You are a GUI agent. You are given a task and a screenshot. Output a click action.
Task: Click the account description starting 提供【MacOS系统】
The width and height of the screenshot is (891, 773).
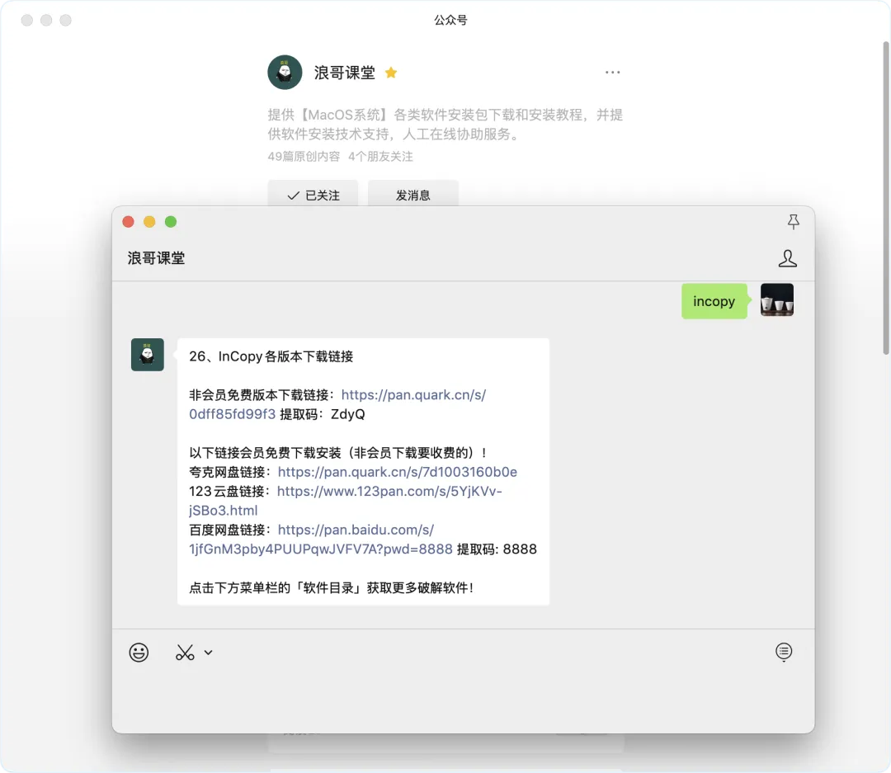pyautogui.click(x=445, y=125)
